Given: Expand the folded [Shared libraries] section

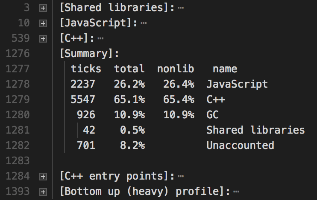Looking at the screenshot, I should click(42, 8).
